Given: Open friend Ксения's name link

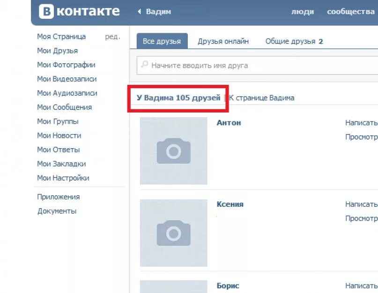Looking at the screenshot, I should click(x=230, y=204).
